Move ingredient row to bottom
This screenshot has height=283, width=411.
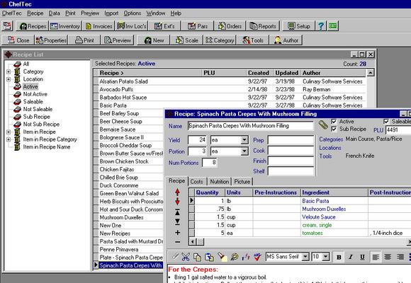(177, 222)
